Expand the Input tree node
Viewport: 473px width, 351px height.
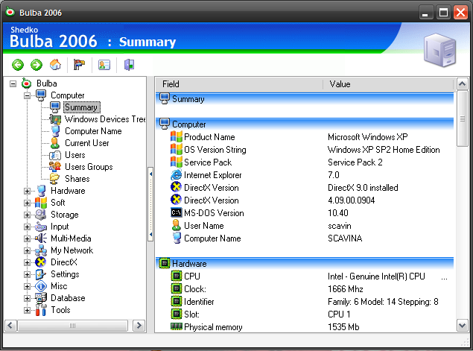27,227
